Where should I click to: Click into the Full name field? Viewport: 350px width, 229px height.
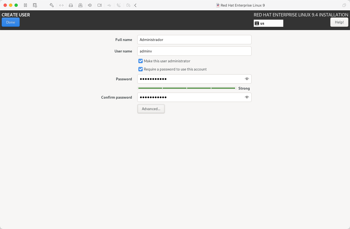[x=194, y=40]
